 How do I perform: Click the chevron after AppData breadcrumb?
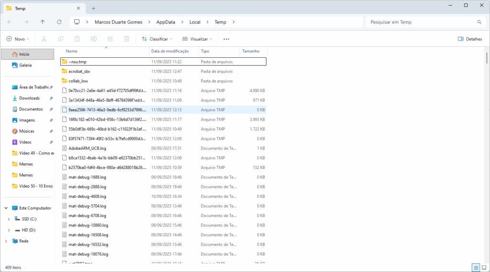182,22
